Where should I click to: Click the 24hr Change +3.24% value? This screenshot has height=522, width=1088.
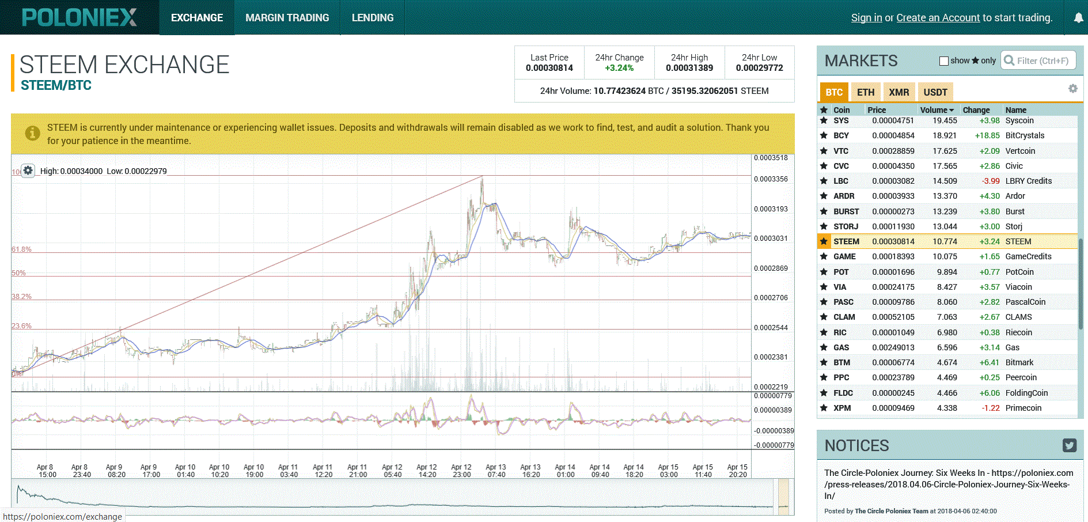619,68
